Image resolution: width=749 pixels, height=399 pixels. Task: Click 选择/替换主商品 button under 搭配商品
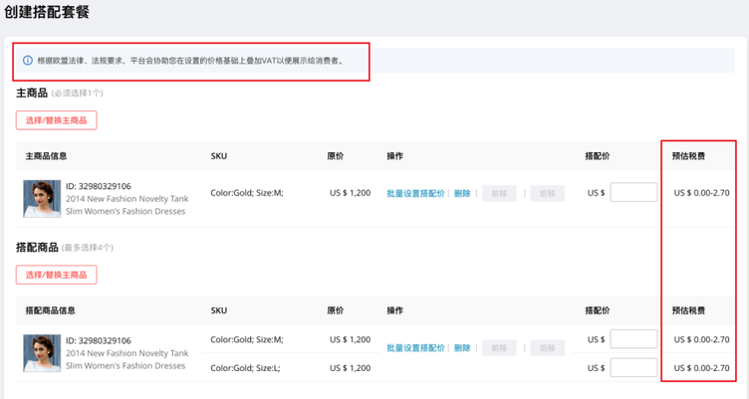(x=56, y=275)
